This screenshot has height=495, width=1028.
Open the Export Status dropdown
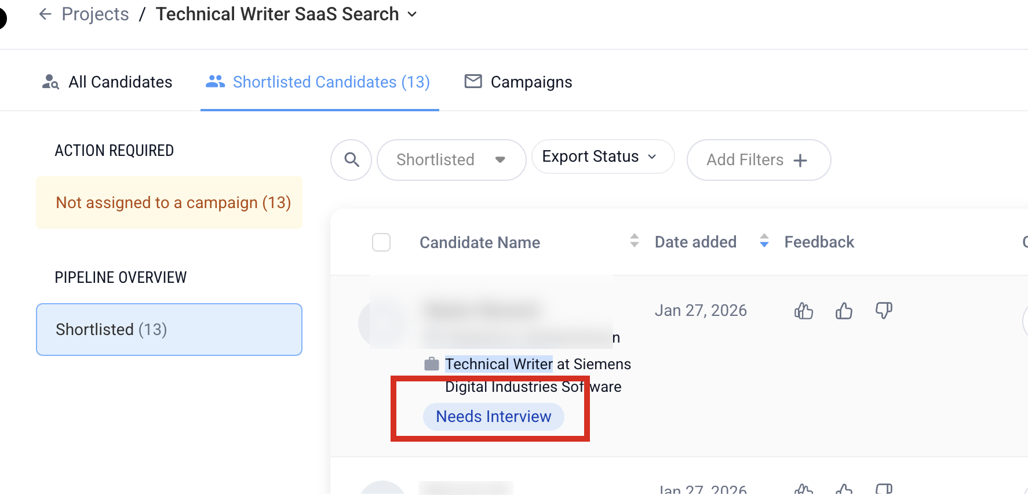click(603, 156)
